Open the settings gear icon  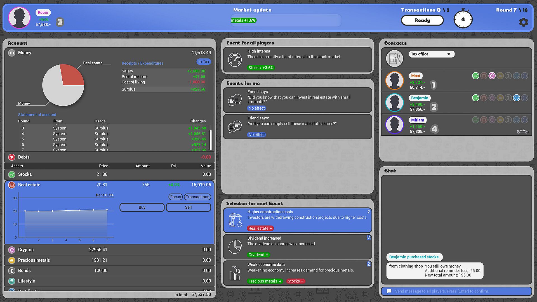[523, 22]
